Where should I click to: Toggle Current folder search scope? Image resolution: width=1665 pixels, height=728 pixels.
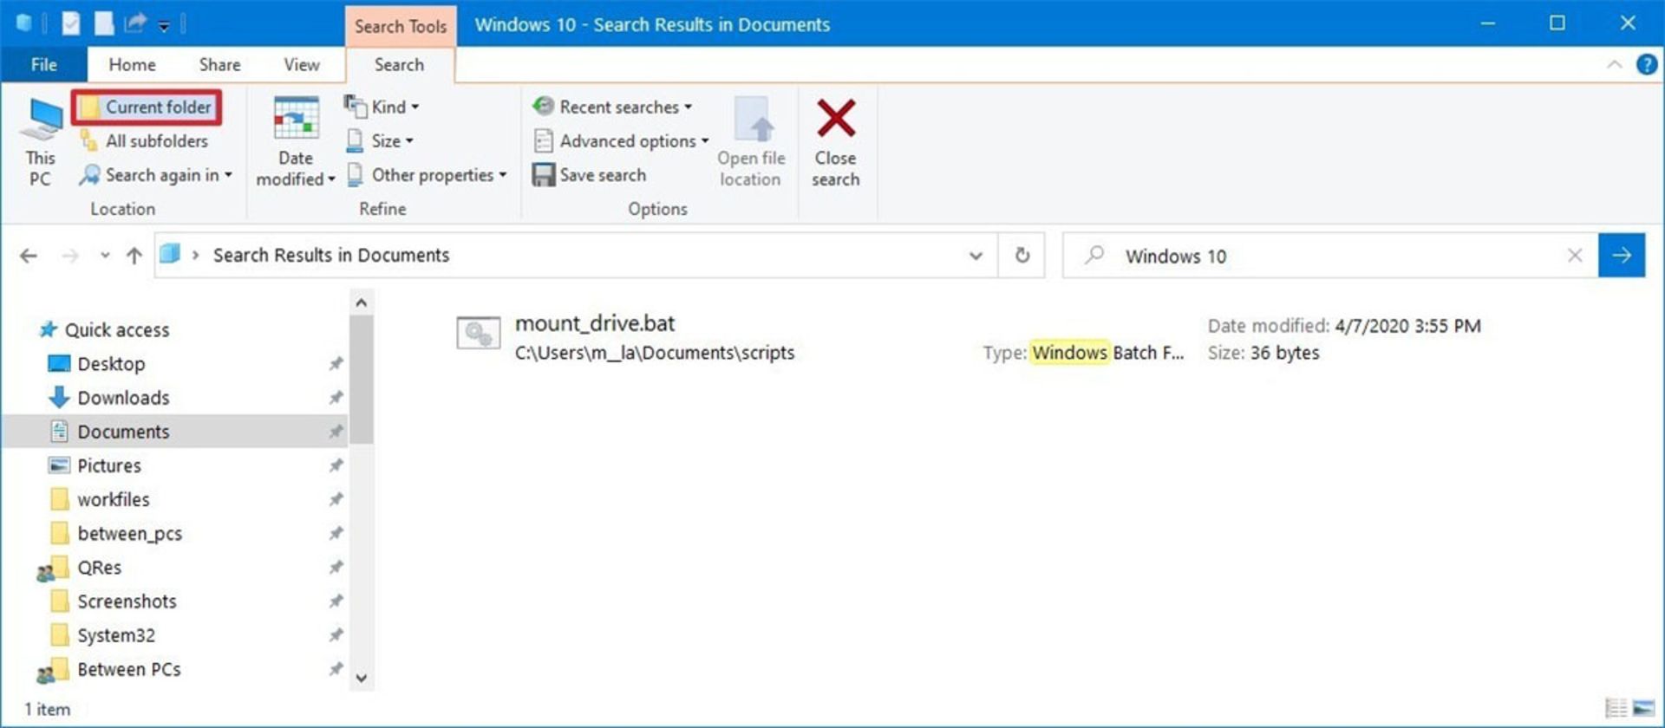tap(147, 107)
